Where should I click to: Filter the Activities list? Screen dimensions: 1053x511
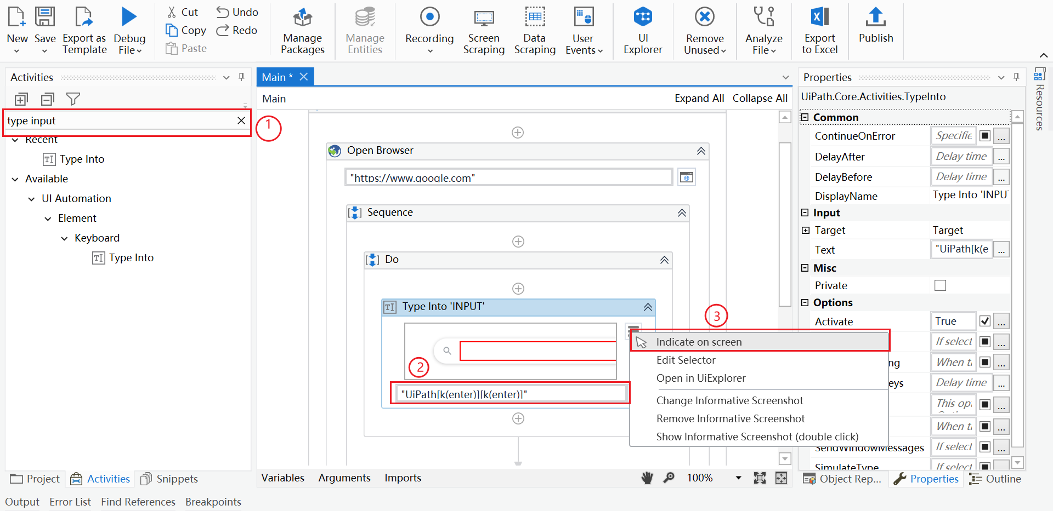coord(73,99)
